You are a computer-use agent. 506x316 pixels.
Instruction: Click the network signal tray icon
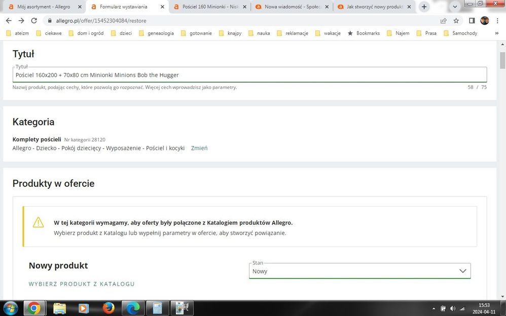[x=462, y=308]
